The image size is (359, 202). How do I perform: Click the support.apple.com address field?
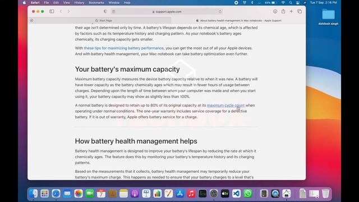pyautogui.click(x=167, y=11)
